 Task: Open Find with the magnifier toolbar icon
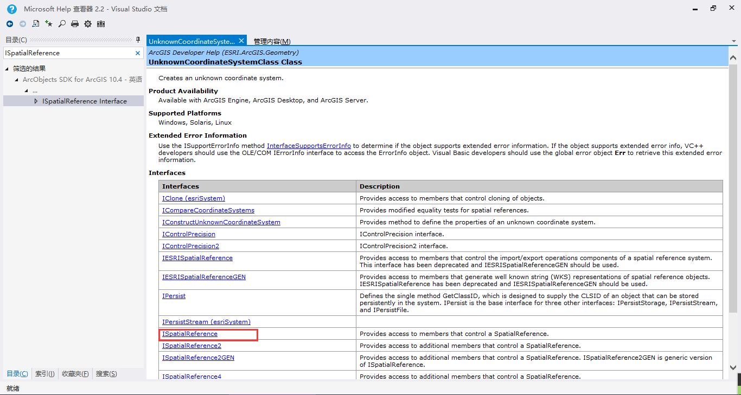(x=62, y=24)
